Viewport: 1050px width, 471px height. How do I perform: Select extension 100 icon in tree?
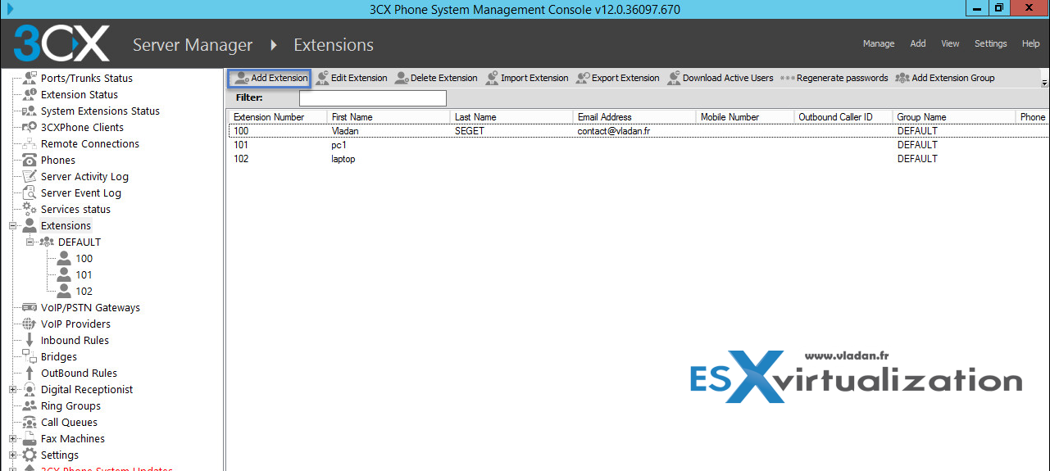64,258
